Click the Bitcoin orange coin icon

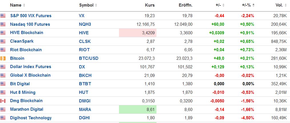pos(3,58)
